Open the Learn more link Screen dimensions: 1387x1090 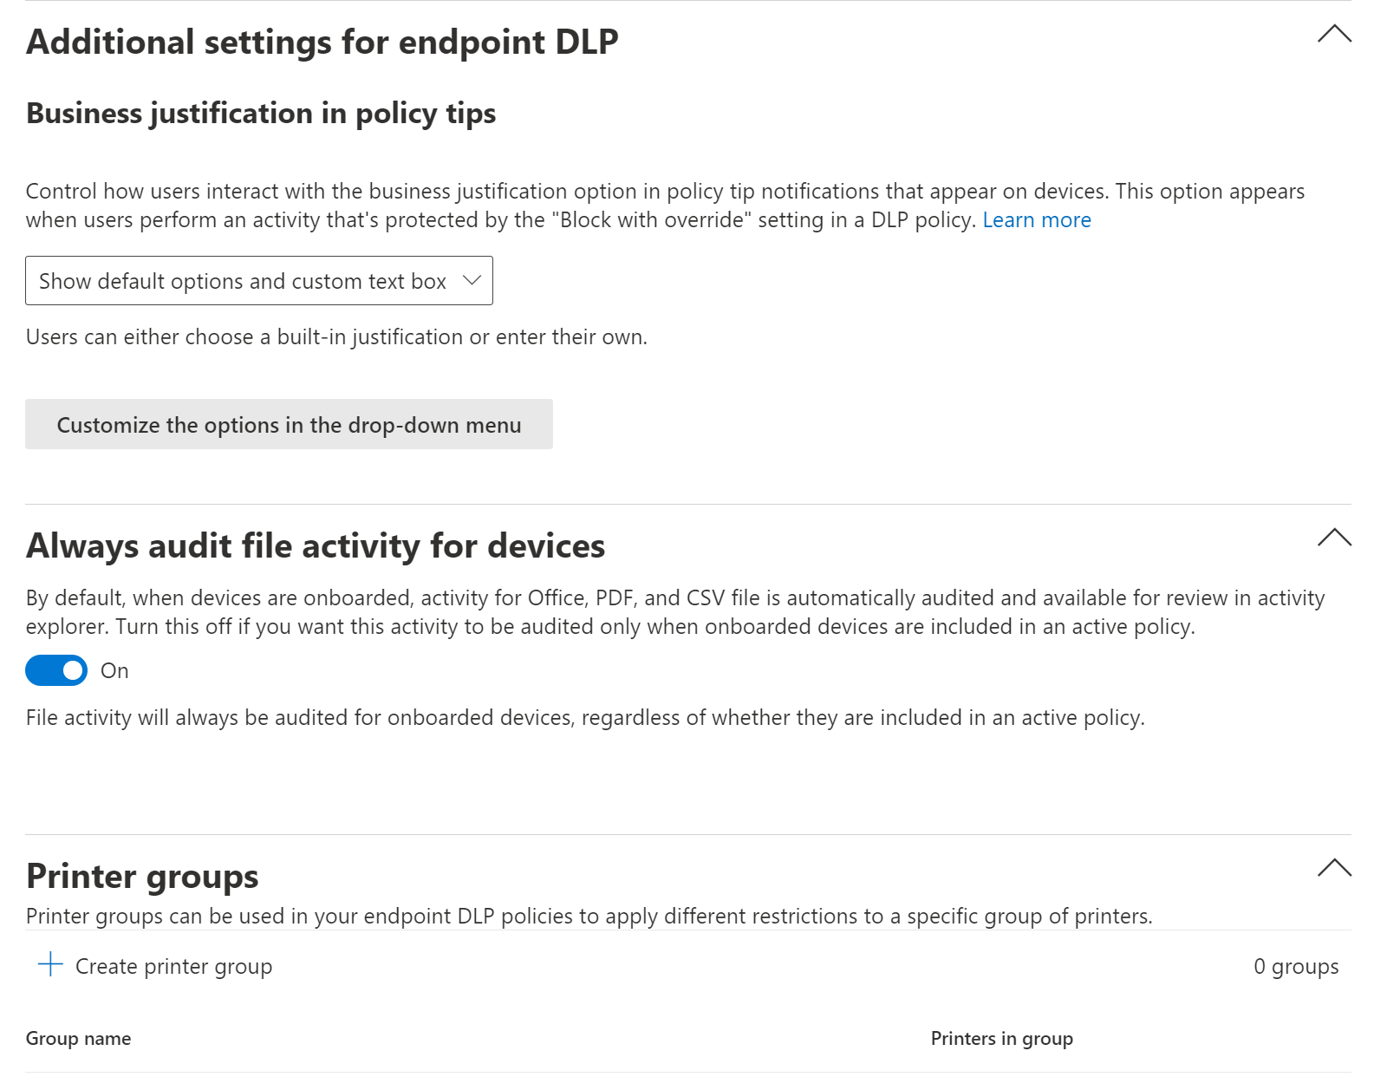click(1036, 220)
